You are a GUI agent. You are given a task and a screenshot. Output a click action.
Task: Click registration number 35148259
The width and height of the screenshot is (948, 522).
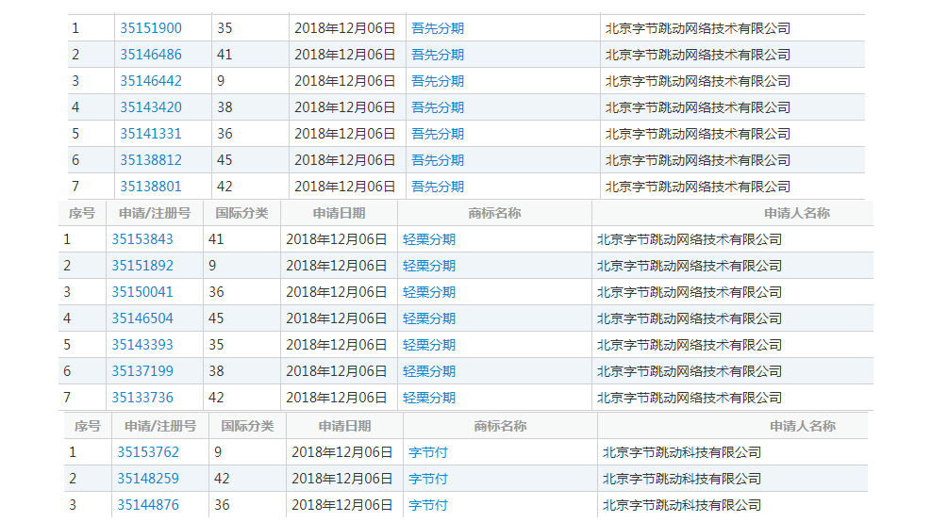coord(148,479)
